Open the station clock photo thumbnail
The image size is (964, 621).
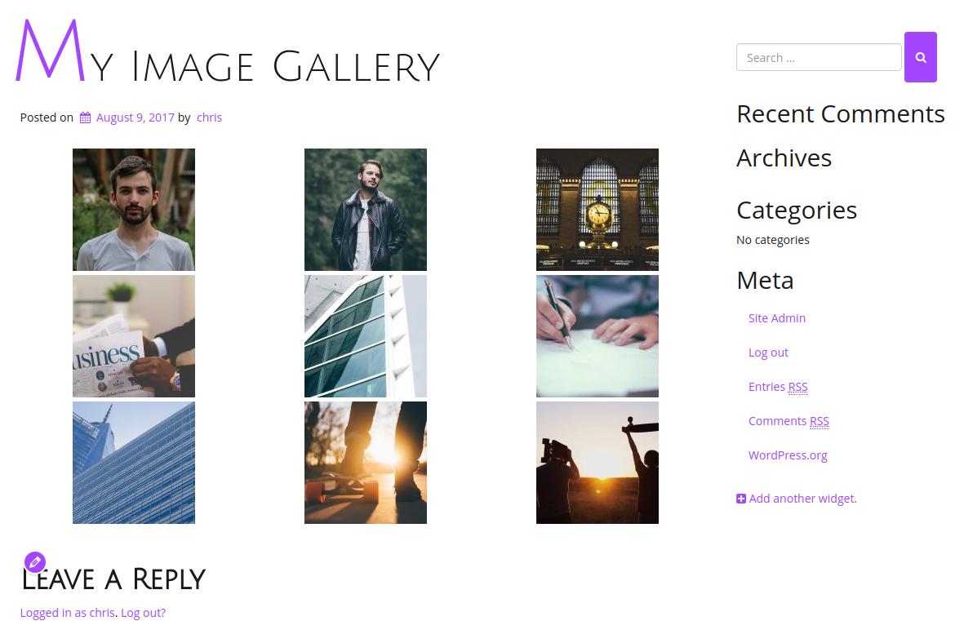click(597, 210)
